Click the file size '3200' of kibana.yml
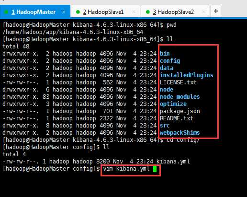Screen dimensions: 247x197 point(103,162)
